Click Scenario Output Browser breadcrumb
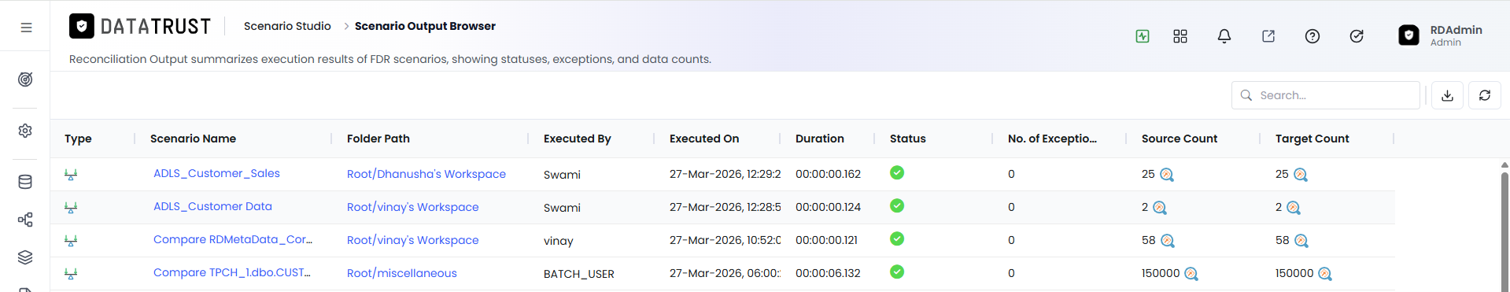Screen dimensions: 1510x292 425,26
